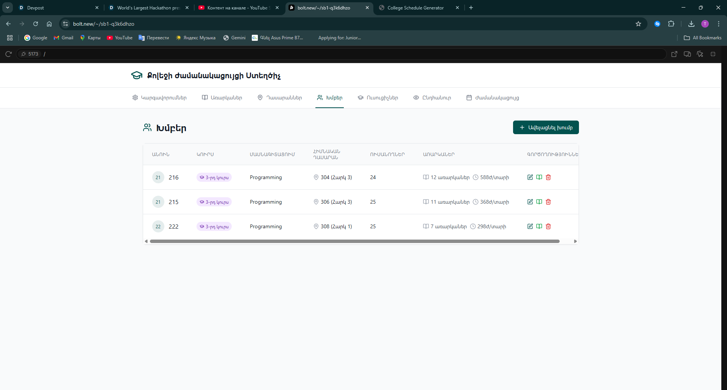The width and height of the screenshot is (727, 390).
Task: Click the table scrollbar right arrow
Action: coord(576,241)
